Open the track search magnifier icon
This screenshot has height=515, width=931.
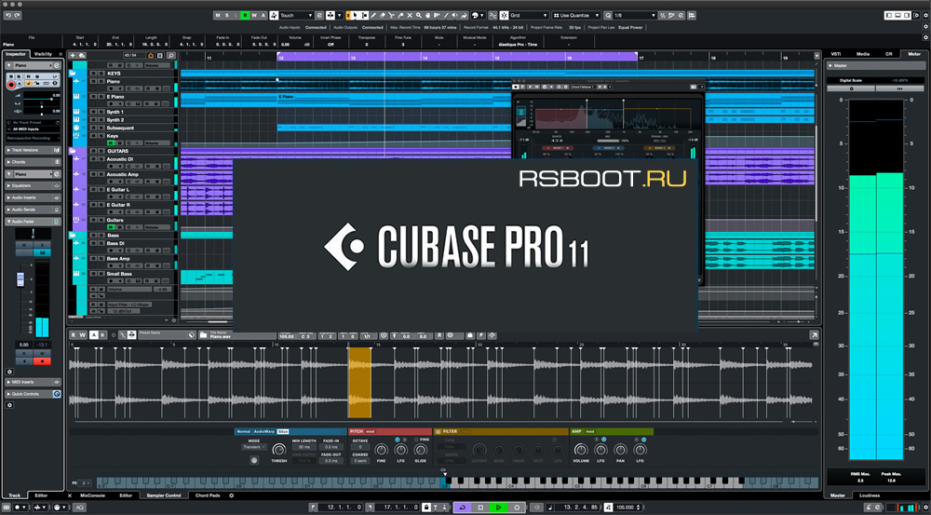click(x=170, y=55)
